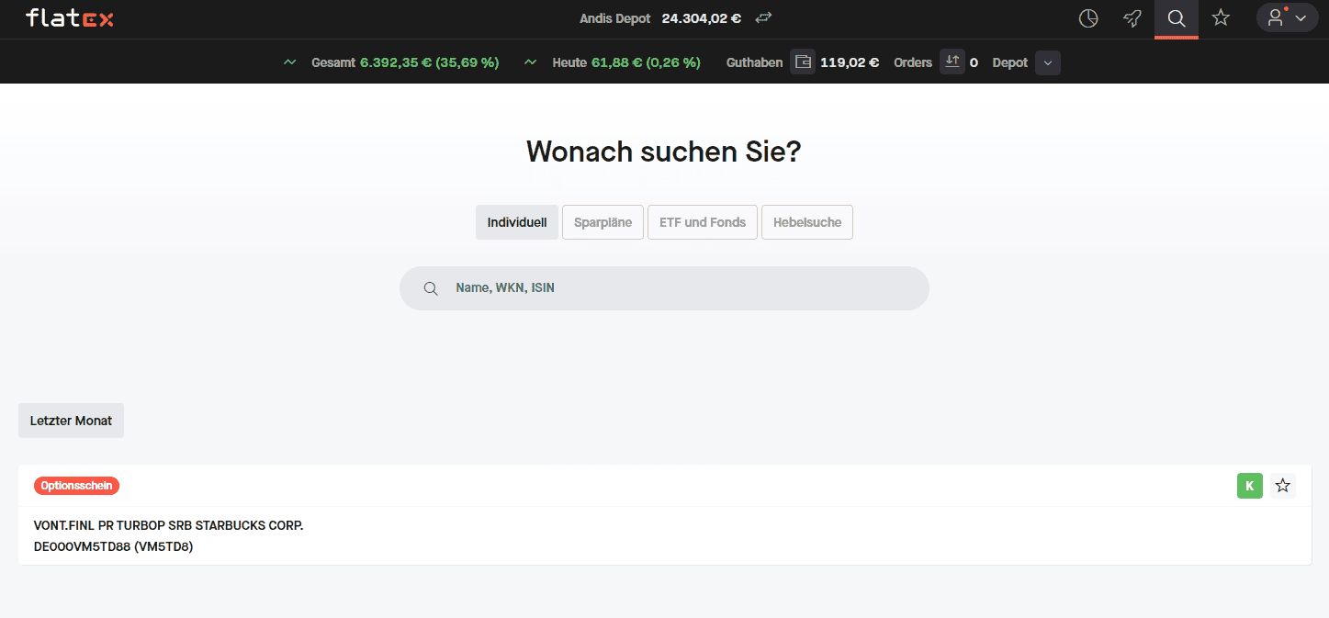The width and height of the screenshot is (1329, 618).
Task: Switch to the Sparpläne tab
Action: point(603,222)
